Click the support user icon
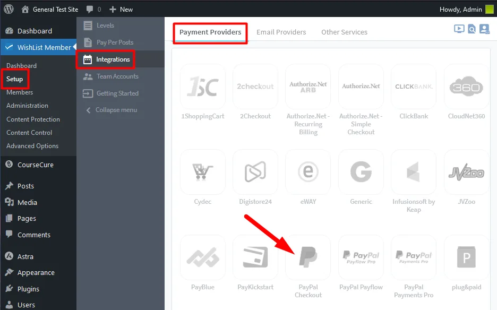The width and height of the screenshot is (497, 310). (x=484, y=29)
